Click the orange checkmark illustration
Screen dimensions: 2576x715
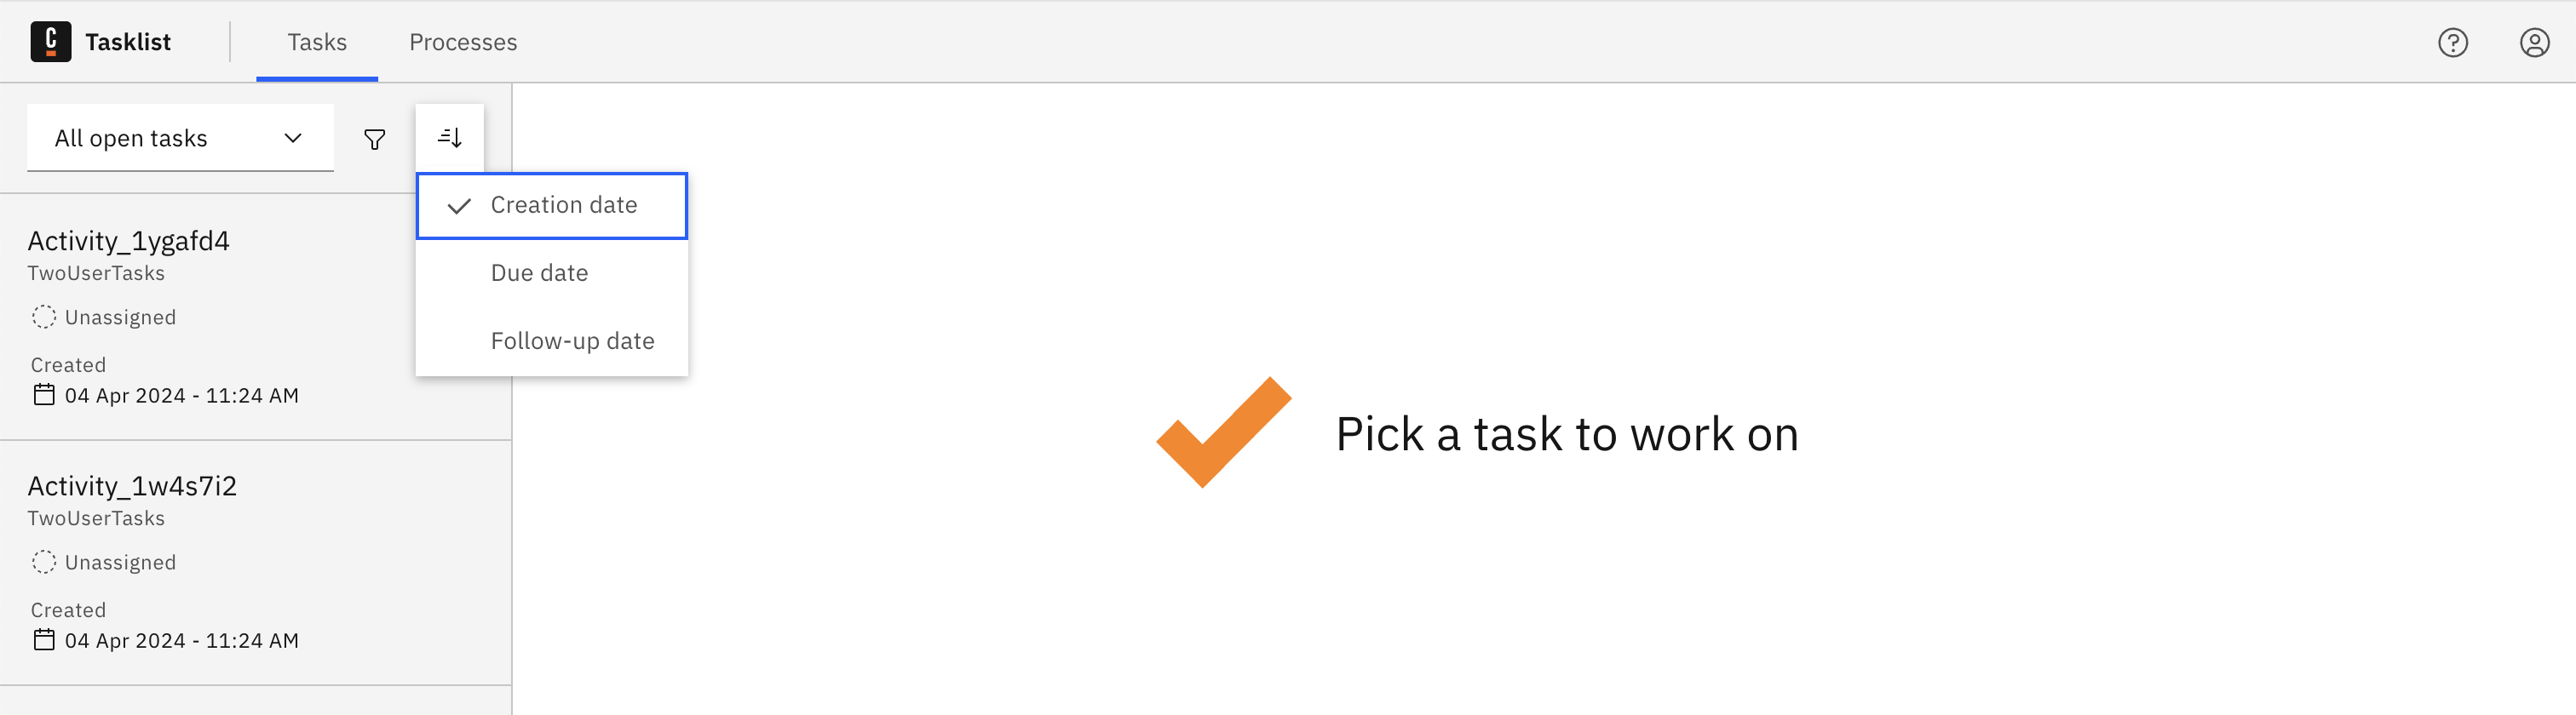pos(1223,432)
